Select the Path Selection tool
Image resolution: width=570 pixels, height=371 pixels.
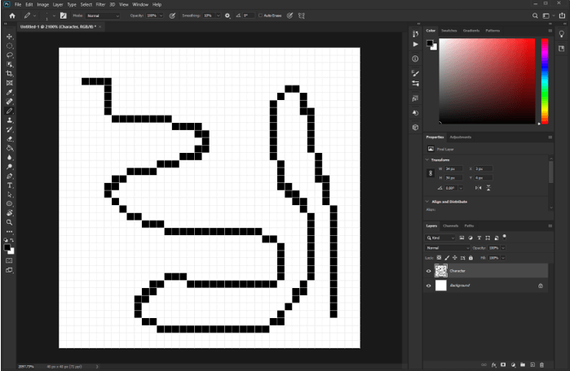click(10, 194)
